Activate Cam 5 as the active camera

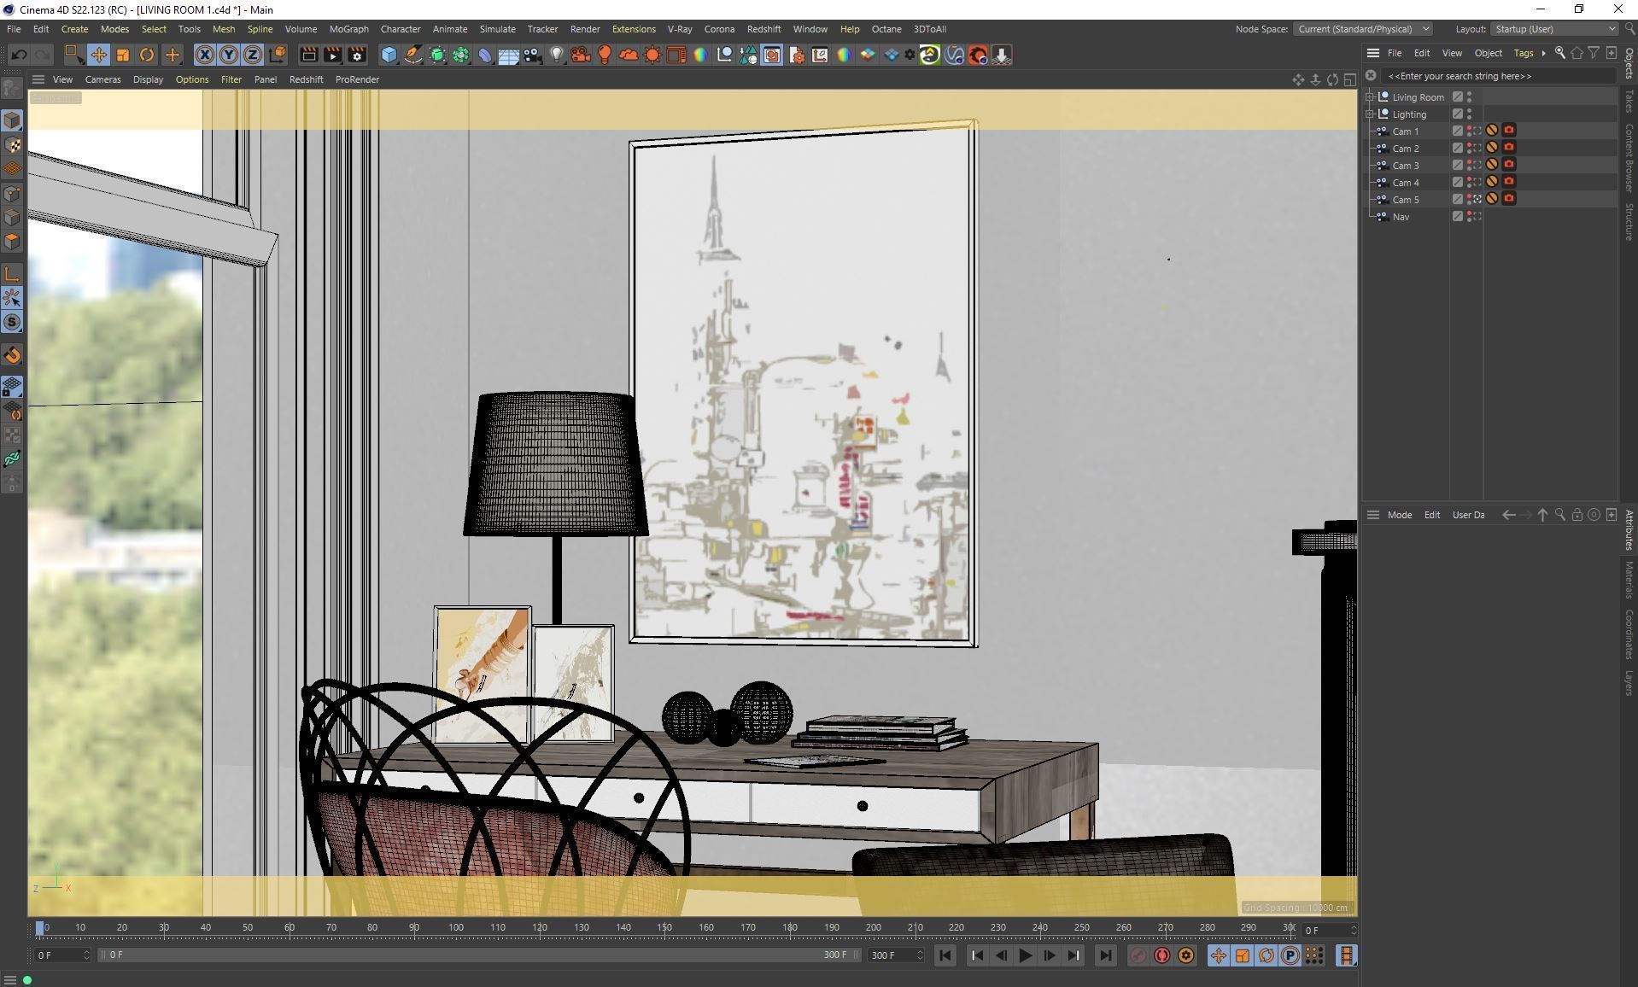(x=1477, y=199)
